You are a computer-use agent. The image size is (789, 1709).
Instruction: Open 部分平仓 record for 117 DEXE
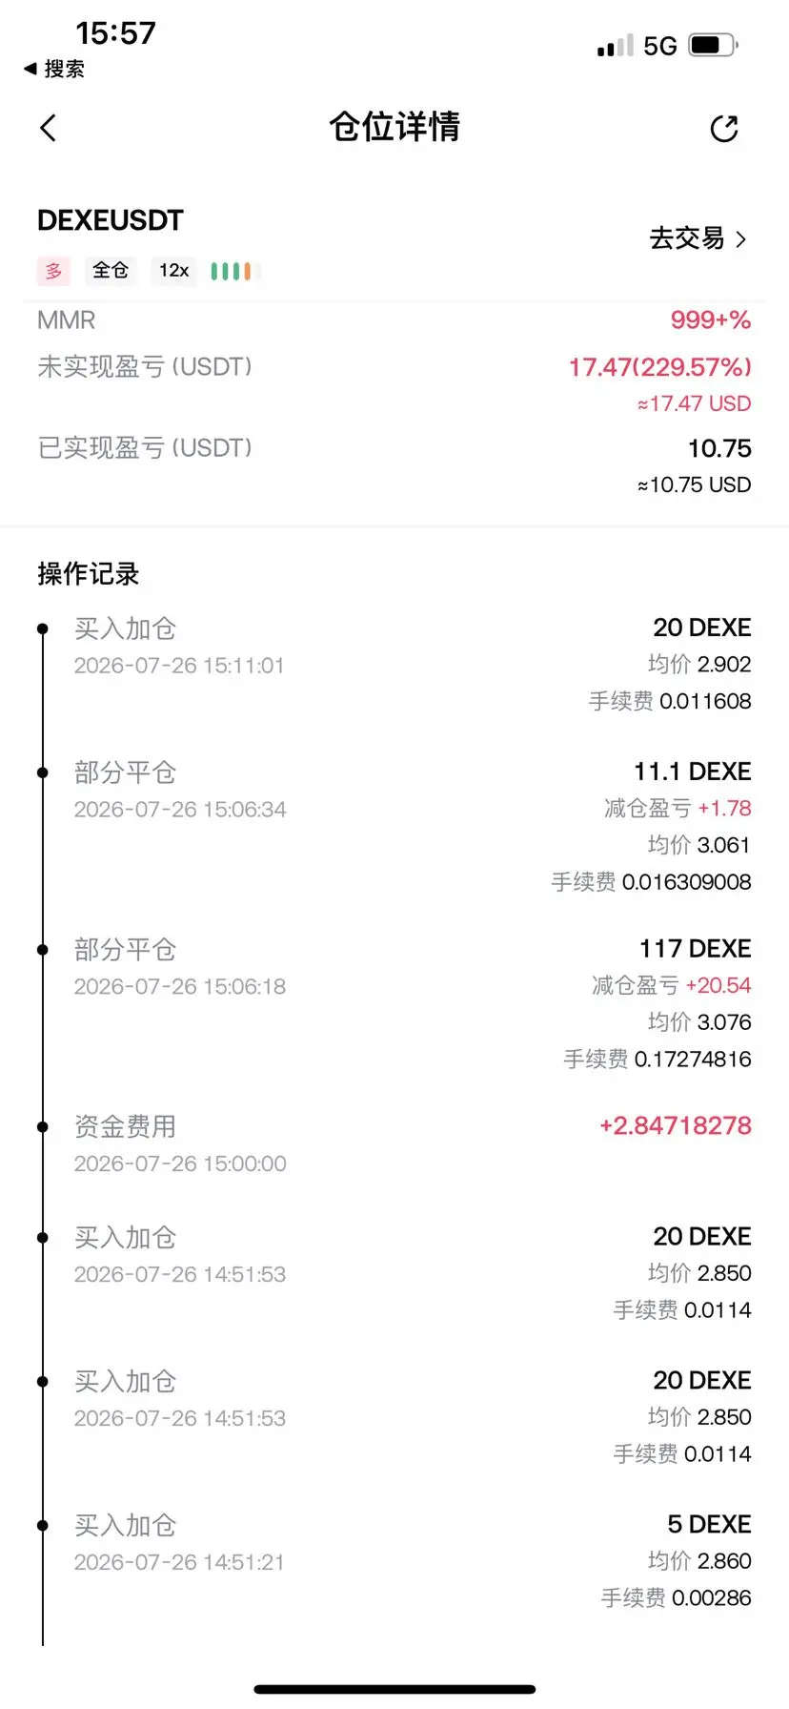click(x=394, y=1003)
